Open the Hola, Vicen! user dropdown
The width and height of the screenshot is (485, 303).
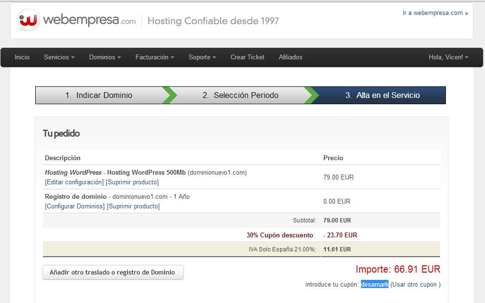tap(448, 57)
